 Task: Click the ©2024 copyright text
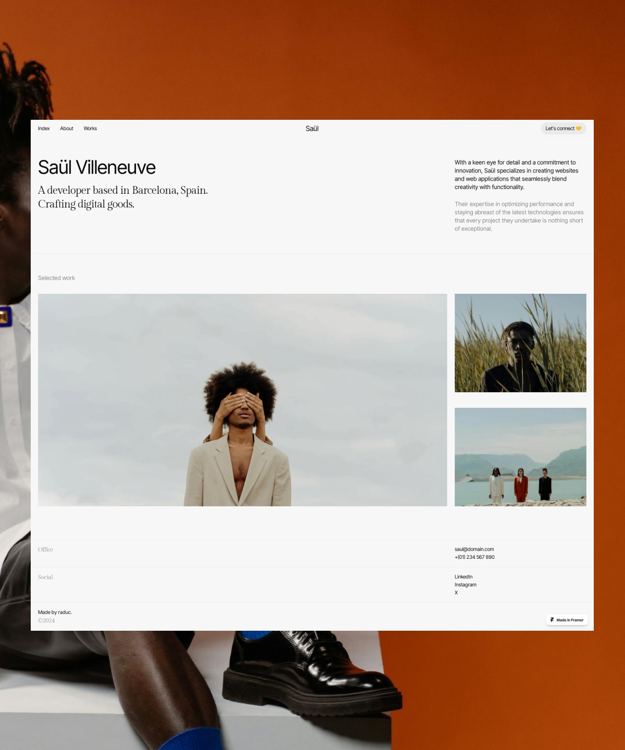coord(46,620)
